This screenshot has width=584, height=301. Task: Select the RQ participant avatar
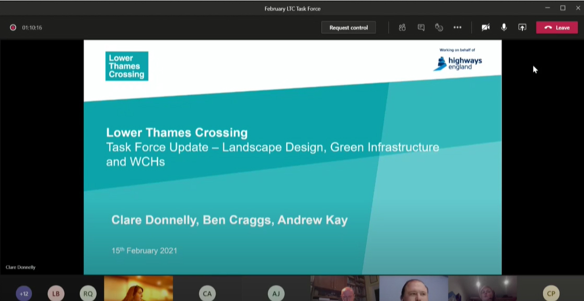tap(88, 294)
